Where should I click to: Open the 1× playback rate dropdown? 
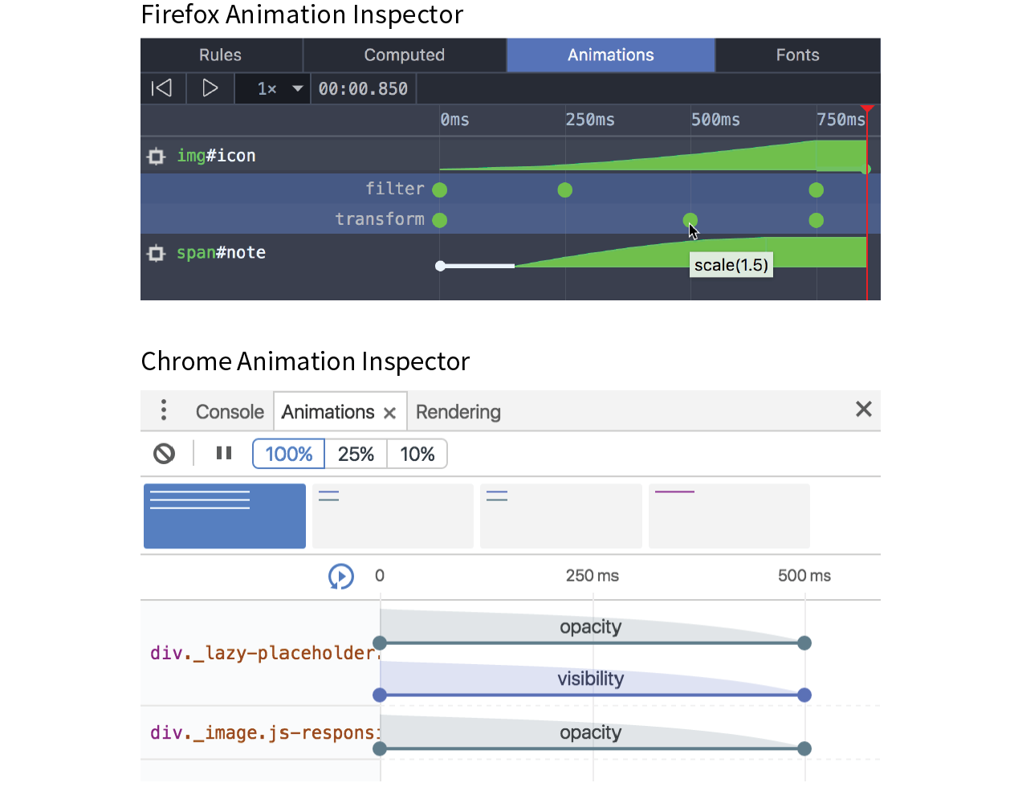coord(273,88)
